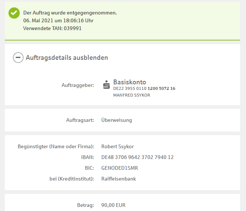Click the 'Betrag:' label
The height and width of the screenshot is (211, 246).
tap(86, 205)
